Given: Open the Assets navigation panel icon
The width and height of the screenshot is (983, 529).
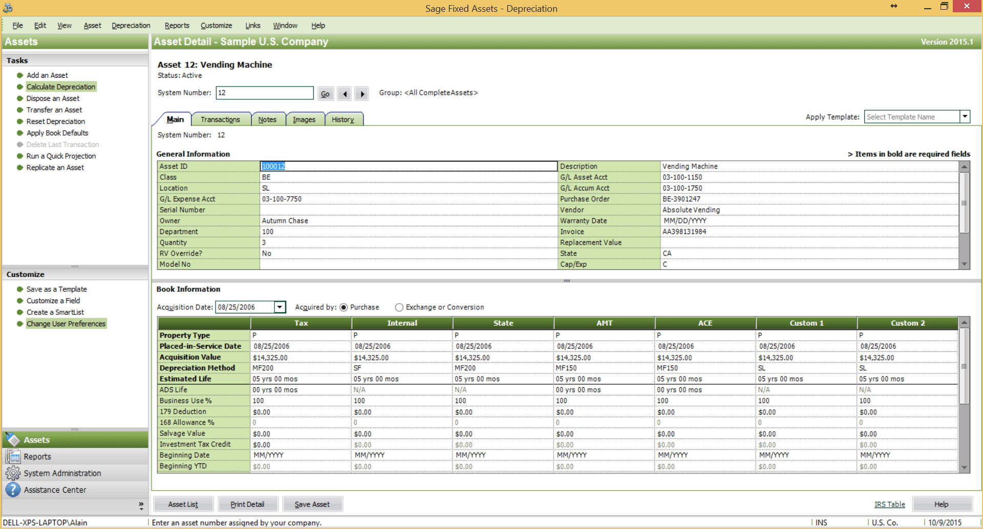Looking at the screenshot, I should pyautogui.click(x=12, y=439).
